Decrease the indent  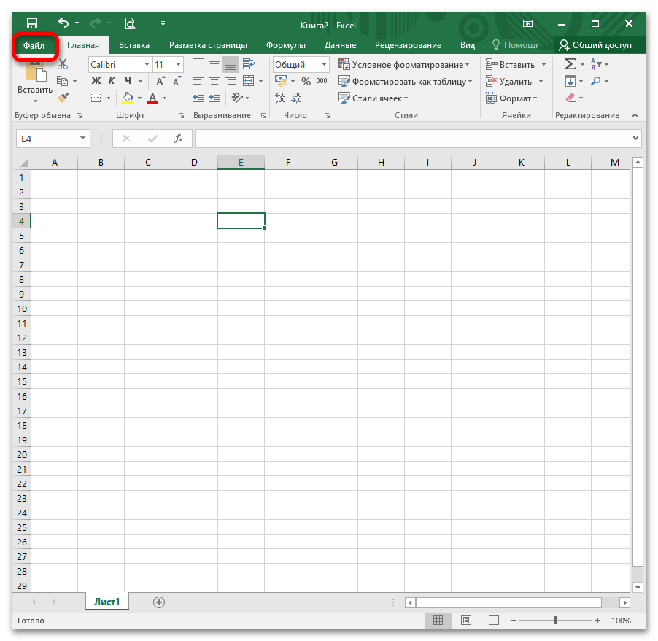[198, 98]
